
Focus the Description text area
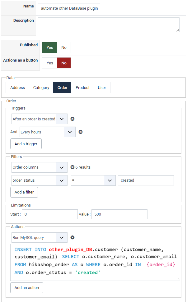pyautogui.click(x=109, y=25)
